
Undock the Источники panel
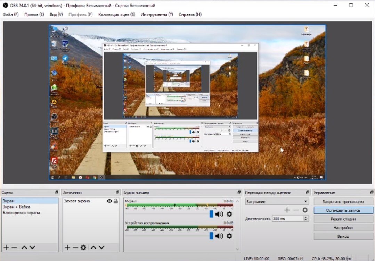tap(117, 192)
